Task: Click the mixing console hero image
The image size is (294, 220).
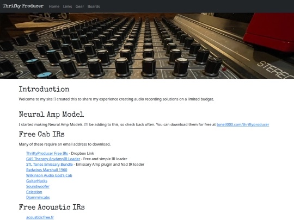Action: click(147, 46)
